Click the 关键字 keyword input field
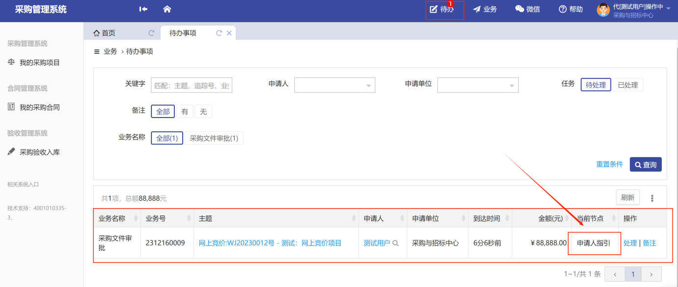The height and width of the screenshot is (287, 678). click(192, 85)
